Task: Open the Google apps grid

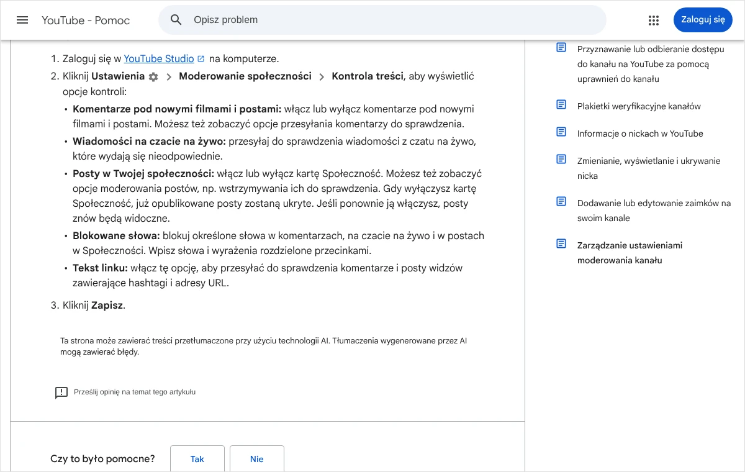Action: pos(654,20)
